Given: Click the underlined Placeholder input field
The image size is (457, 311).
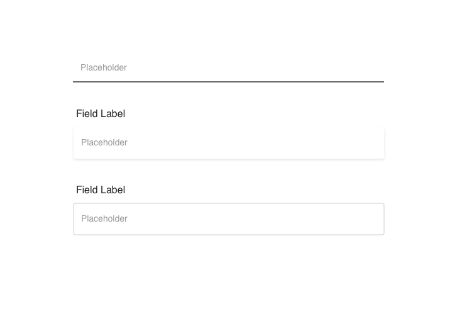Looking at the screenshot, I should click(228, 68).
